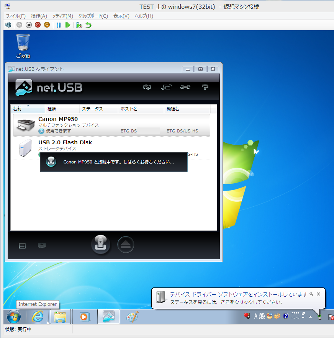
Task: Click the list view icon bottom bar
Action: 22,245
